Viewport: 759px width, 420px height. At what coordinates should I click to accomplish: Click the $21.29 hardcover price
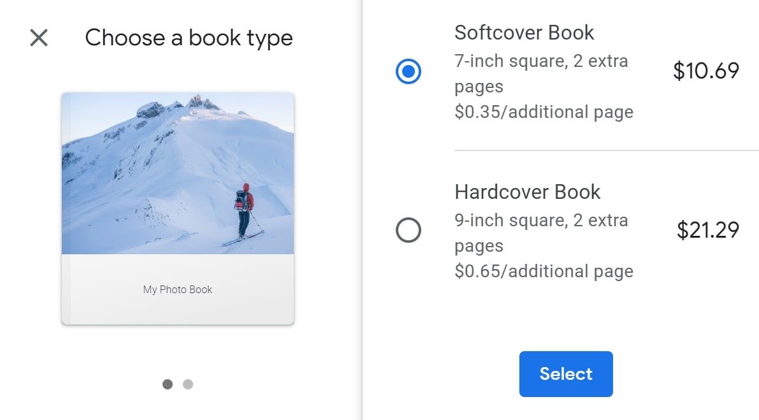click(707, 230)
